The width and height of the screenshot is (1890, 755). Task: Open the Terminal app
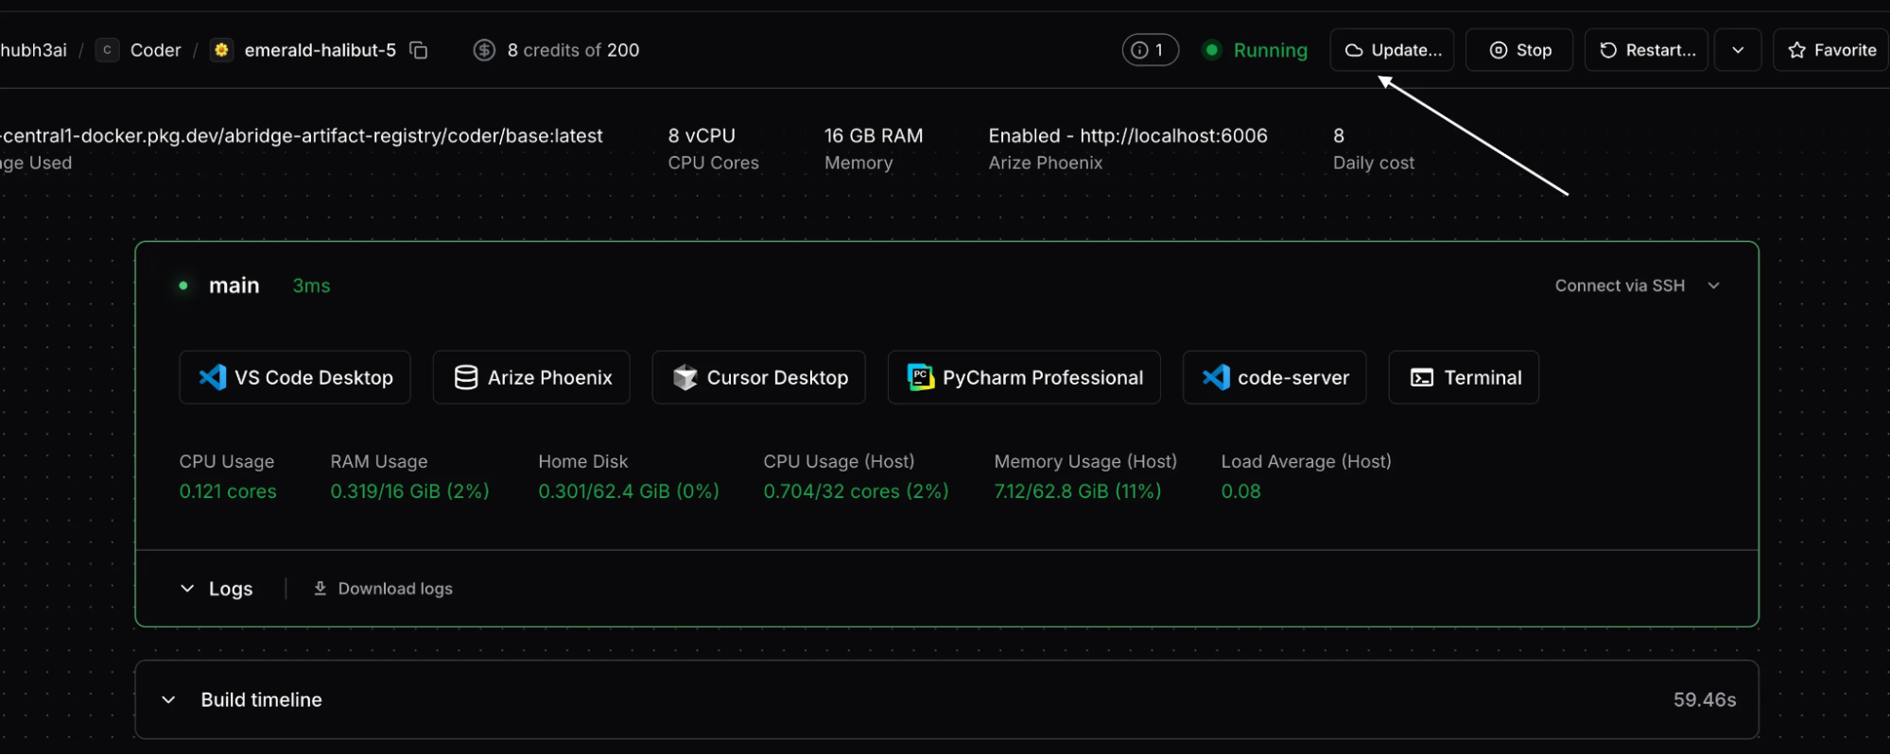(1464, 378)
